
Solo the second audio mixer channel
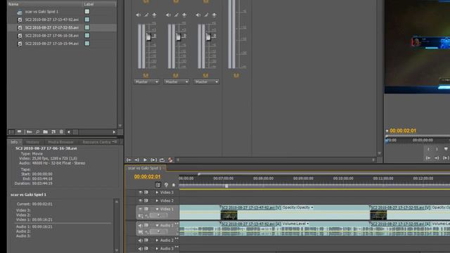point(176,15)
